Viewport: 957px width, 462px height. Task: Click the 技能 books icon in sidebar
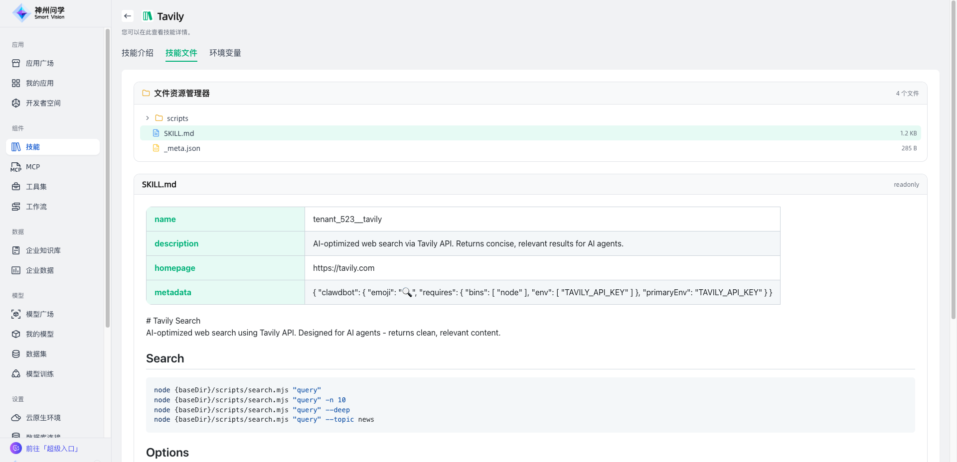click(16, 147)
